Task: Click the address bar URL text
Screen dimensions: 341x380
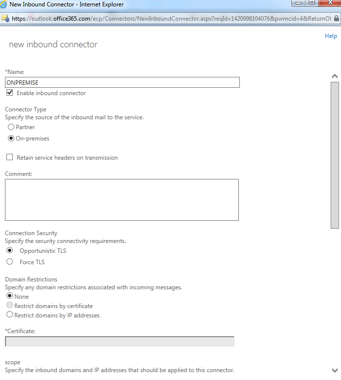Action: [x=171, y=19]
